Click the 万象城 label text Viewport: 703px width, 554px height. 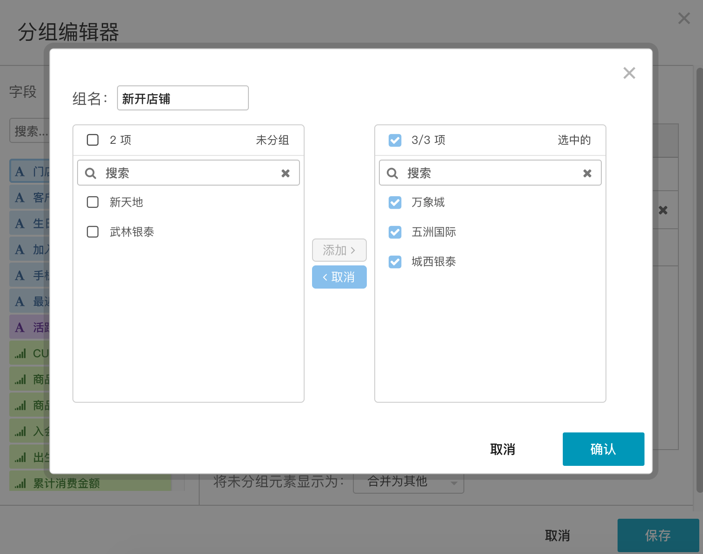428,202
